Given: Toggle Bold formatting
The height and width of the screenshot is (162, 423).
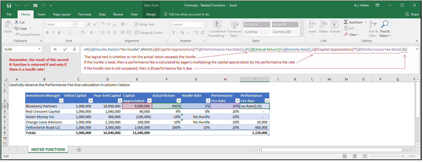Looking at the screenshot, I should (47, 33).
